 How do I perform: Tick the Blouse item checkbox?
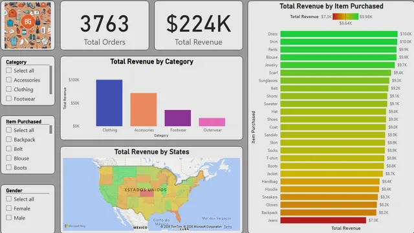(8, 158)
